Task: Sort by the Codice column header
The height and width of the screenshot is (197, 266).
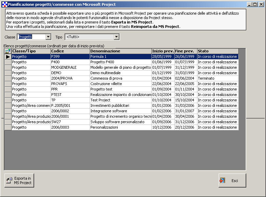Action: point(70,51)
